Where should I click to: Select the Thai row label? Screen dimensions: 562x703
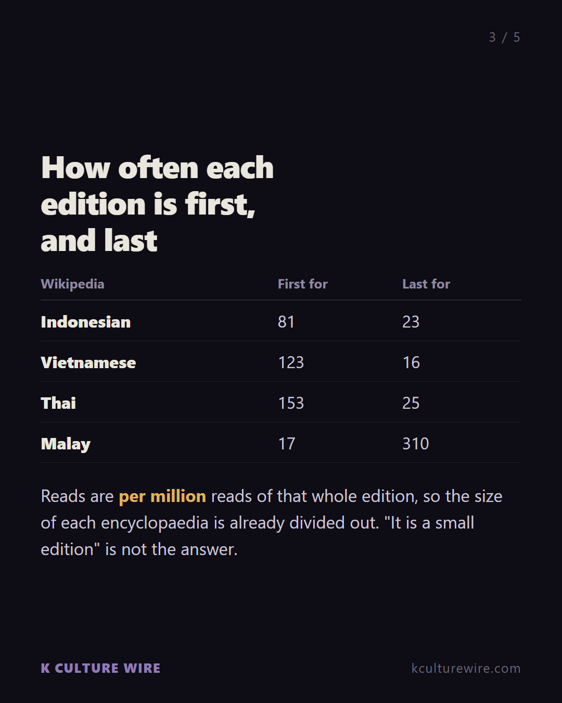58,403
